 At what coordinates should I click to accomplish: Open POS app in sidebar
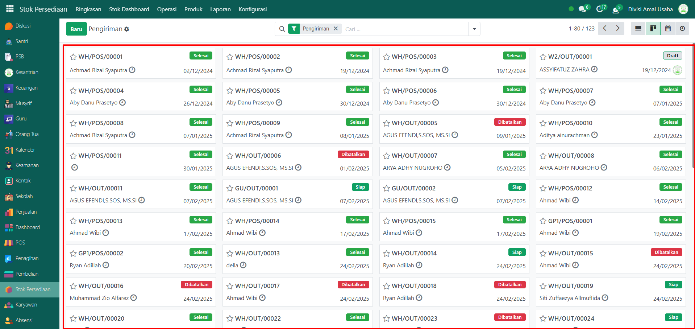coord(20,243)
